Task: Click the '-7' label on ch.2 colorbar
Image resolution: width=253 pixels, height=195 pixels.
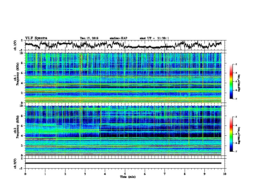Action: tap(235, 151)
